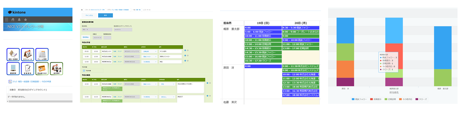The image size is (463, 119).
Task: Open テレ報告一括登録 今日の申請 link
Action: click(32, 82)
